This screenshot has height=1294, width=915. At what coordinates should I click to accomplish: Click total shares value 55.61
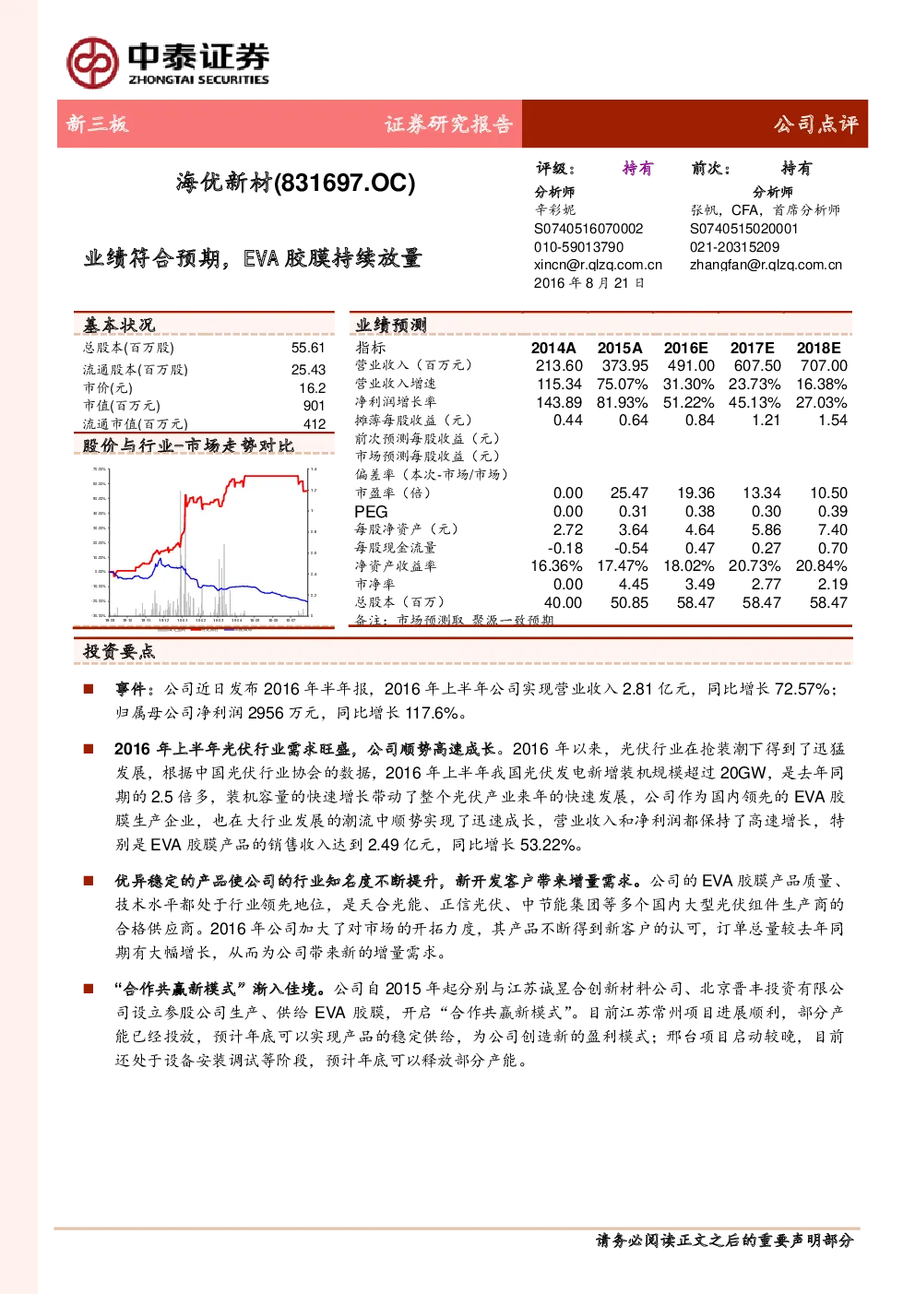(308, 348)
